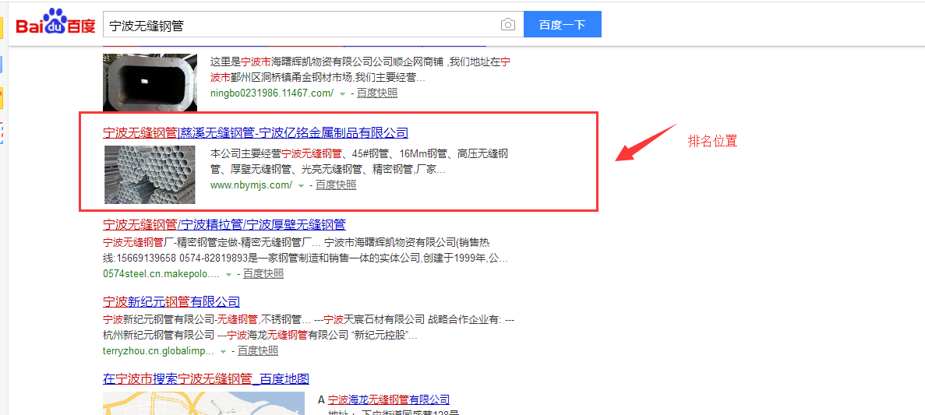Click steel pipes thumbnail of nbymjs result
This screenshot has width=925, height=415.
[x=150, y=174]
